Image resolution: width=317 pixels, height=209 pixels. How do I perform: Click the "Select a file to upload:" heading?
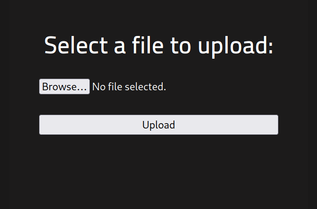tap(159, 45)
